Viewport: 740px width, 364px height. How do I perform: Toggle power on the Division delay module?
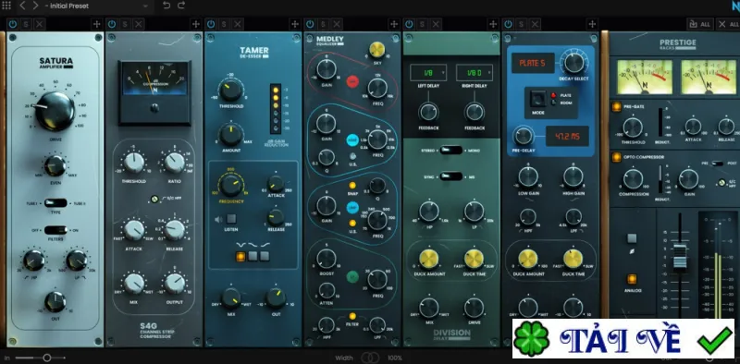[409, 24]
